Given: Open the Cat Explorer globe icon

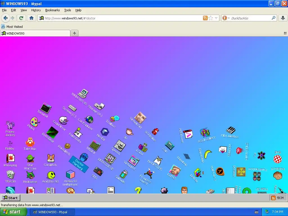Looking at the screenshot, I should coord(89,120).
